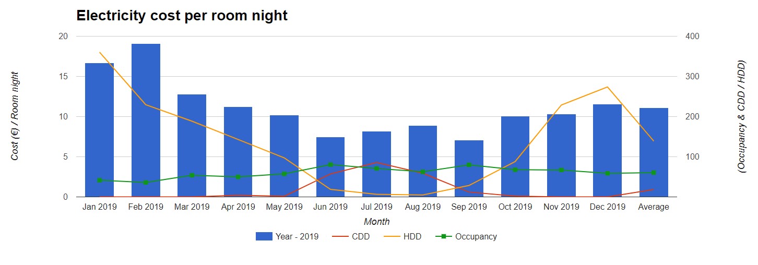Click the orange HDD legend line icon
The image size is (758, 265).
pyautogui.click(x=393, y=236)
